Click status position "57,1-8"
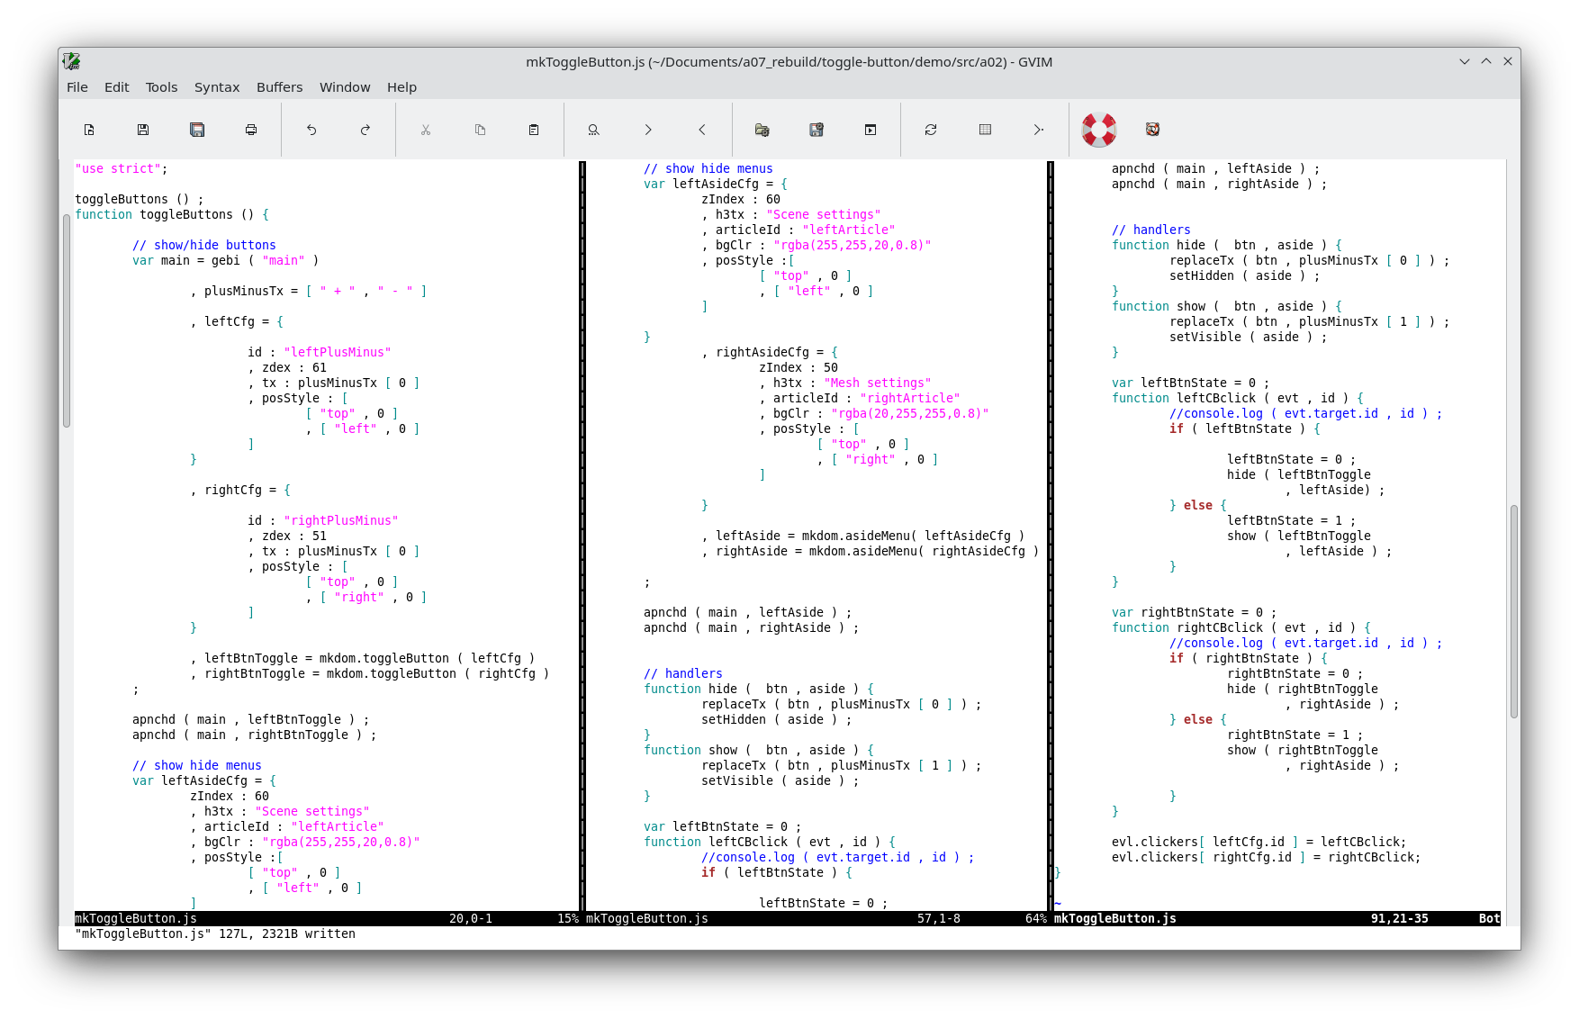This screenshot has width=1579, height=1019. tap(939, 918)
